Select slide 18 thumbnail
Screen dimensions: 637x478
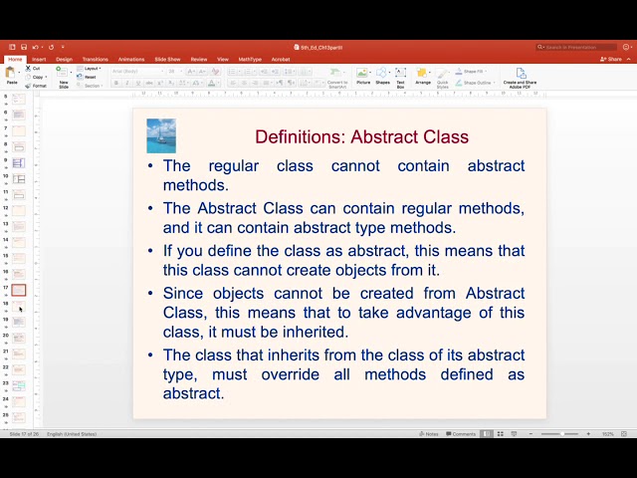[18, 306]
